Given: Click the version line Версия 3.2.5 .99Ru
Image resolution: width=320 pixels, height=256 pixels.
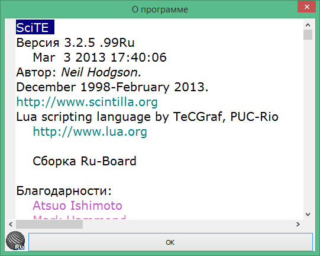Looking at the screenshot, I should pos(75,43).
